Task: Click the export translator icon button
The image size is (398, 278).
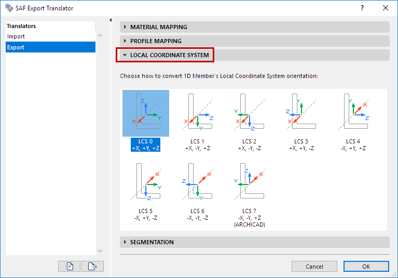Action: click(x=92, y=267)
